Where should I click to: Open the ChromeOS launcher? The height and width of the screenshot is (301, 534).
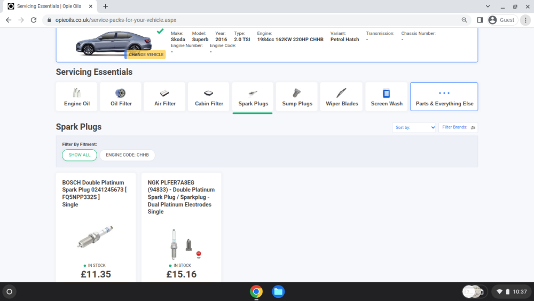tap(10, 292)
